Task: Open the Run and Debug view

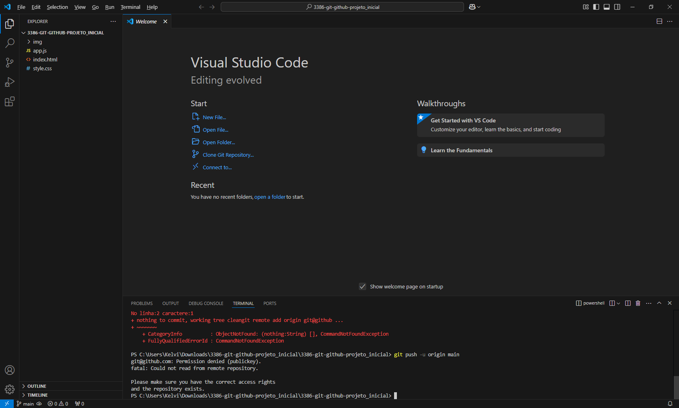Action: [x=10, y=82]
